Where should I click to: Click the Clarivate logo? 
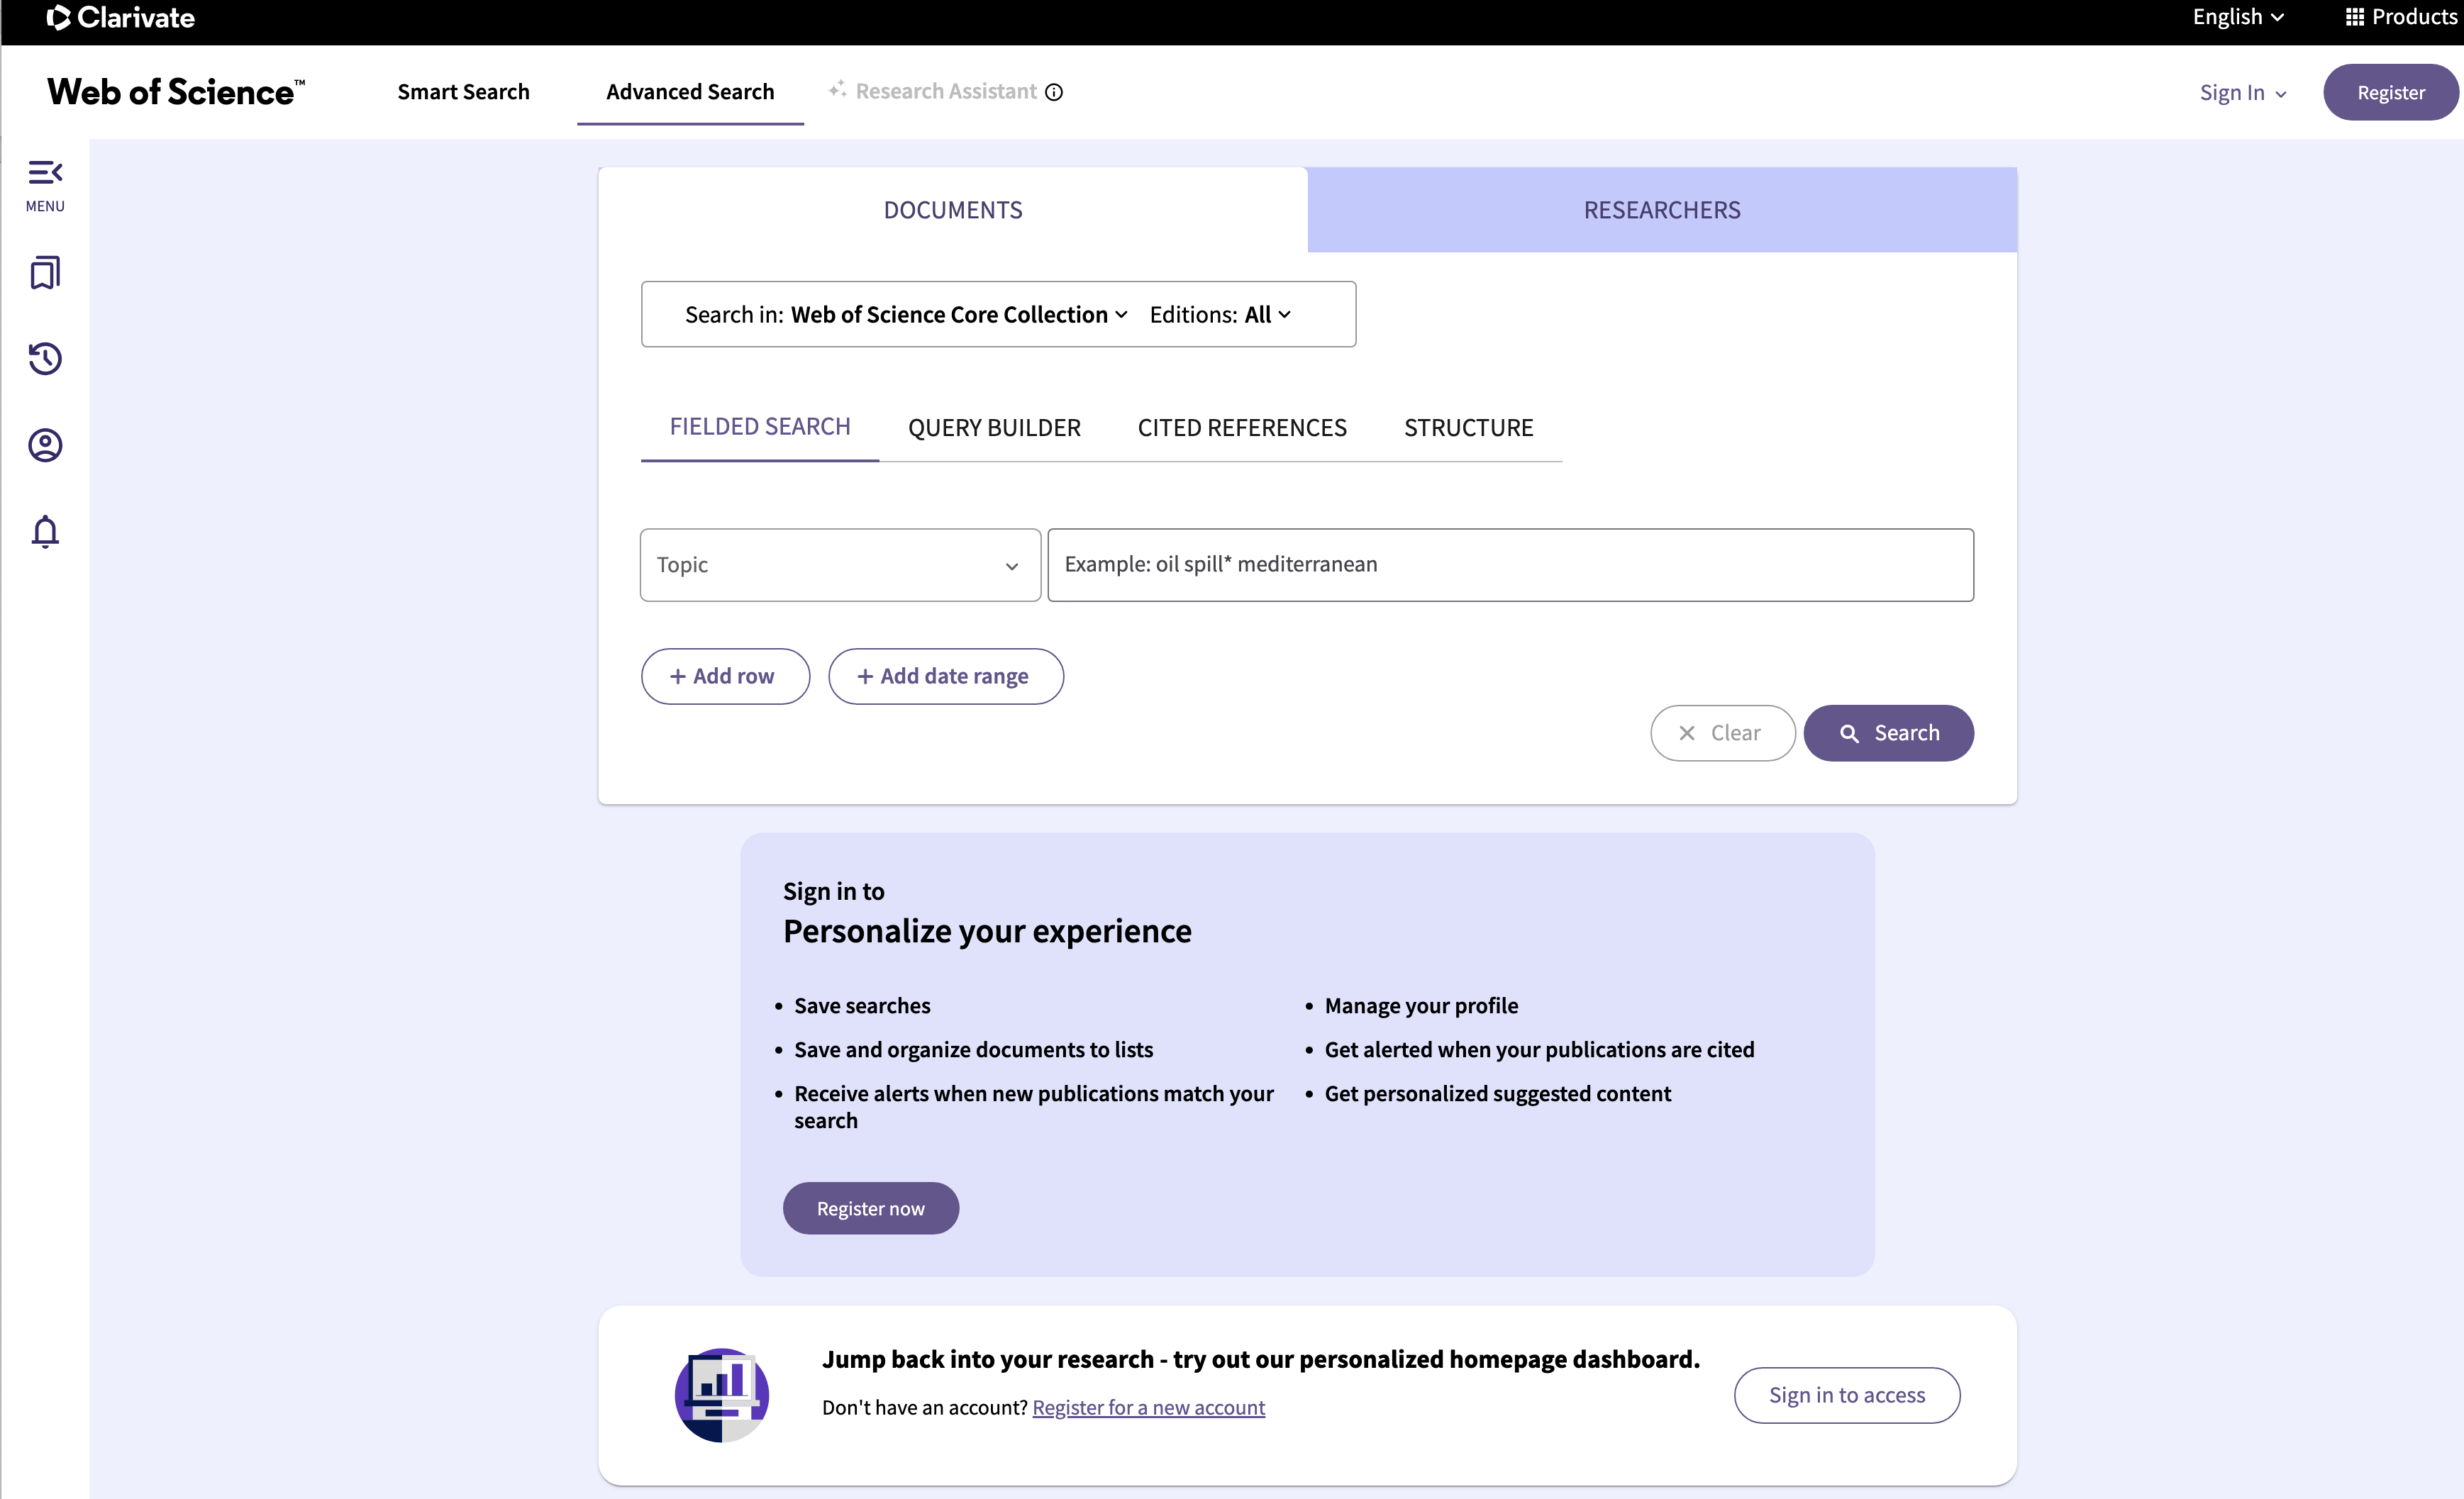coord(121,18)
